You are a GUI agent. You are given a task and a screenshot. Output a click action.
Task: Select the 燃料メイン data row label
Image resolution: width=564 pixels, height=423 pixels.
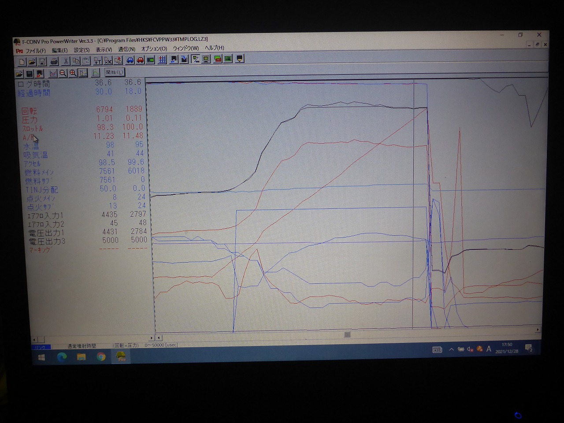click(x=39, y=172)
